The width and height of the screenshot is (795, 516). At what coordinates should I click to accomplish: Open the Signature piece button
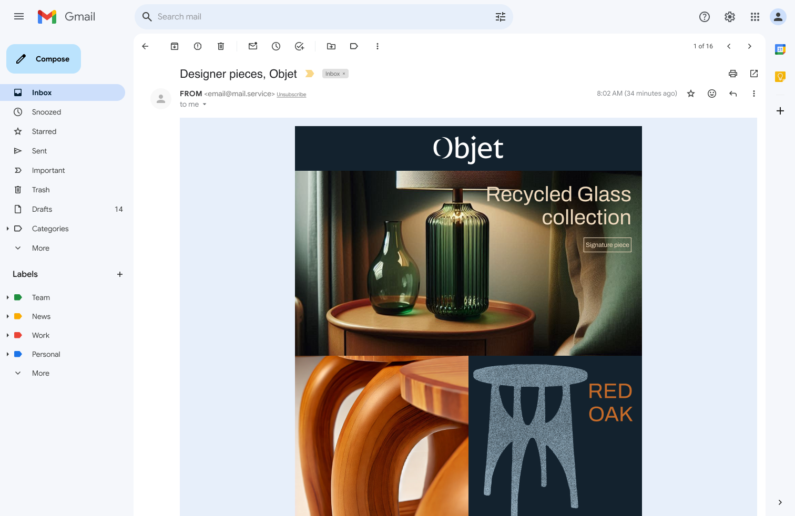(x=607, y=245)
